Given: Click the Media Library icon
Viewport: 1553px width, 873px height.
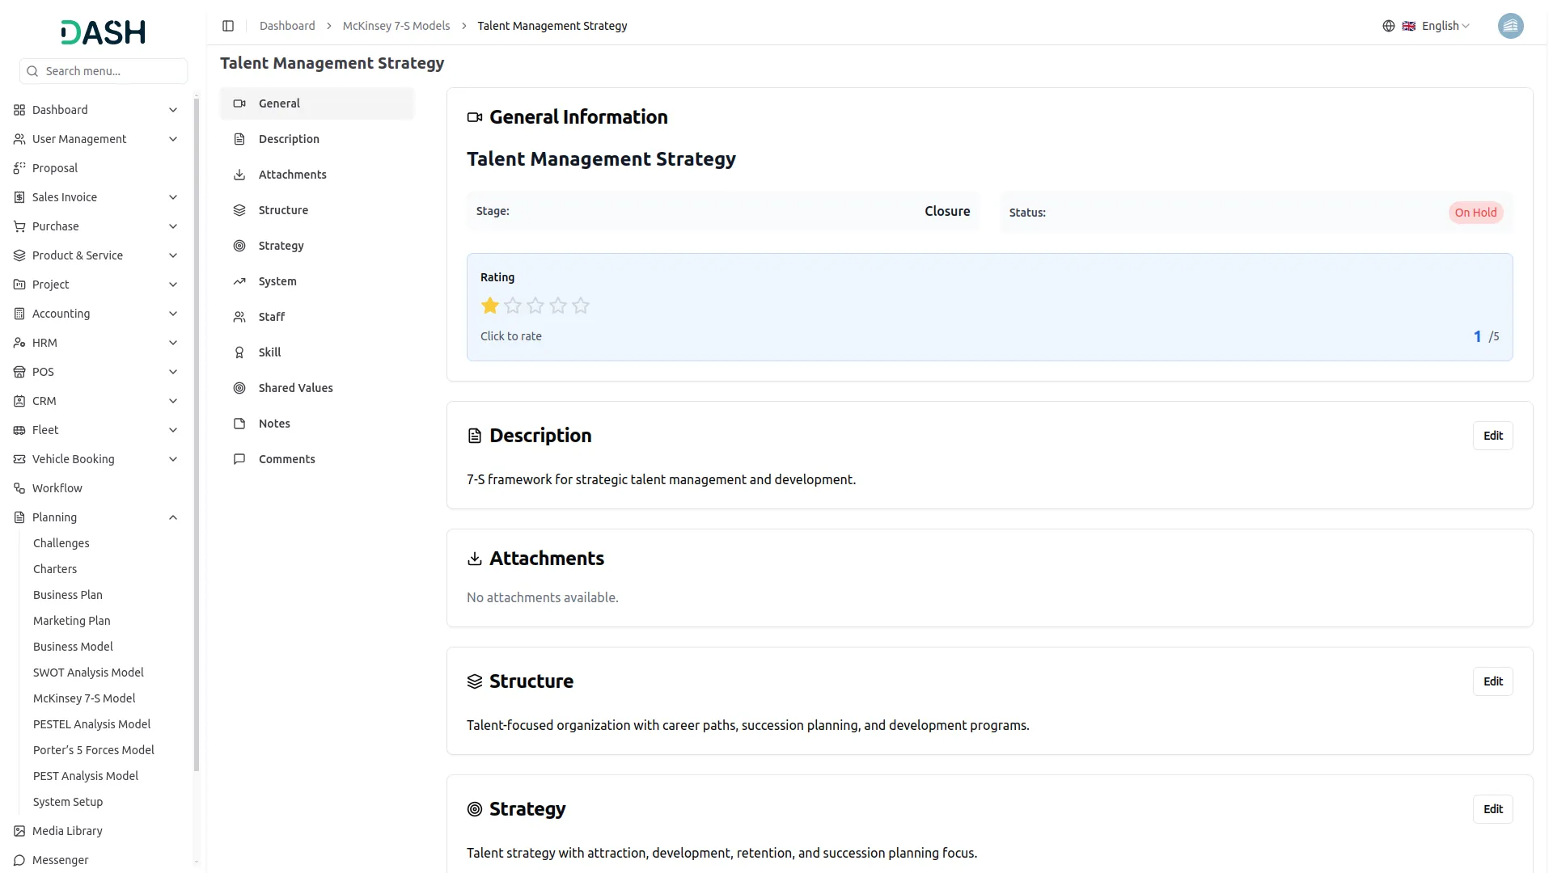Looking at the screenshot, I should coord(19,831).
